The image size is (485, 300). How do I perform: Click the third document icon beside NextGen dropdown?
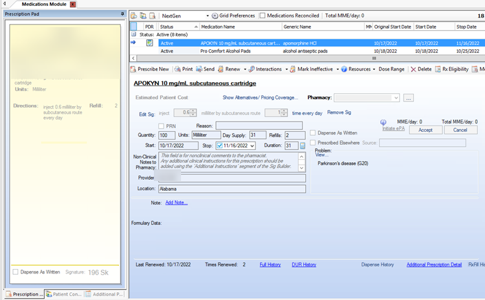click(x=152, y=16)
